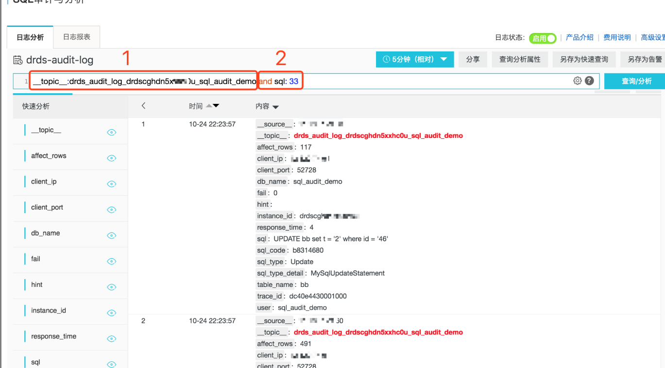Toggle eye icon for client_ip field
This screenshot has width=665, height=368.
coord(112,184)
